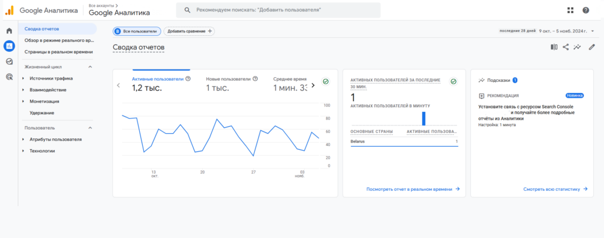Screen dimensions: 604x238
Task: Expand Монетизация tree item
Action: (24, 101)
